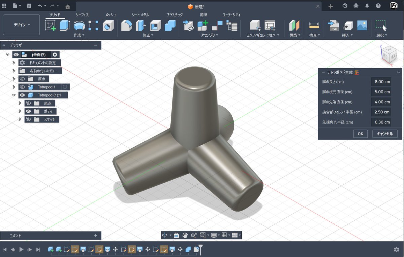
Task: Expand the 名前の付いたビュー node
Action: click(x=14, y=71)
